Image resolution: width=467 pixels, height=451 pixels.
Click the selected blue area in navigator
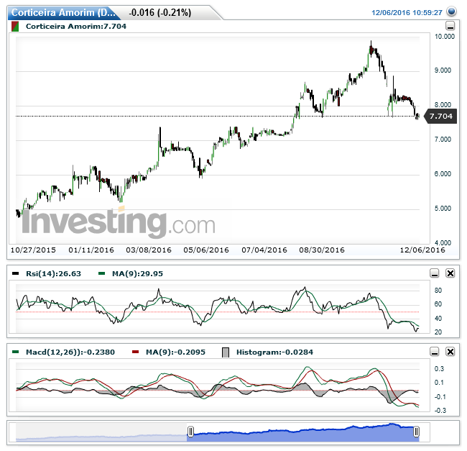[303, 434]
